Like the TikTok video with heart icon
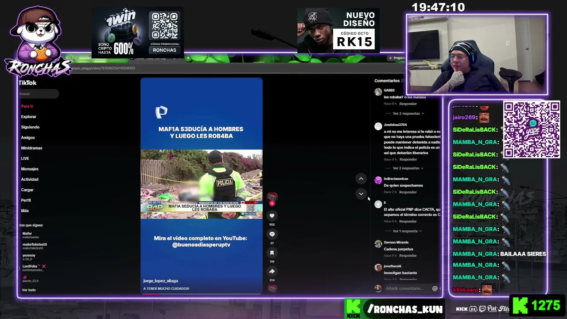567x319 pixels. point(272,216)
